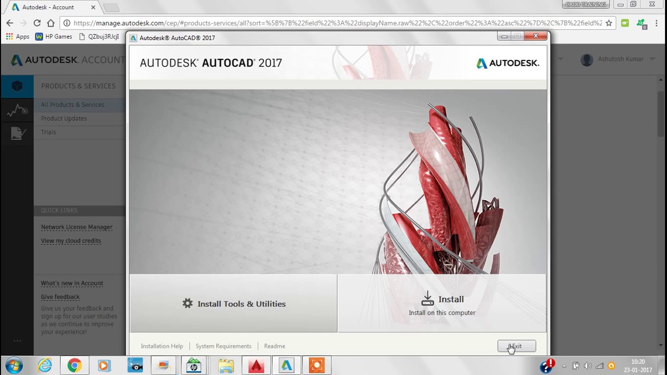The image size is (667, 375).
Task: Open the Installation Help link
Action: pos(162,346)
